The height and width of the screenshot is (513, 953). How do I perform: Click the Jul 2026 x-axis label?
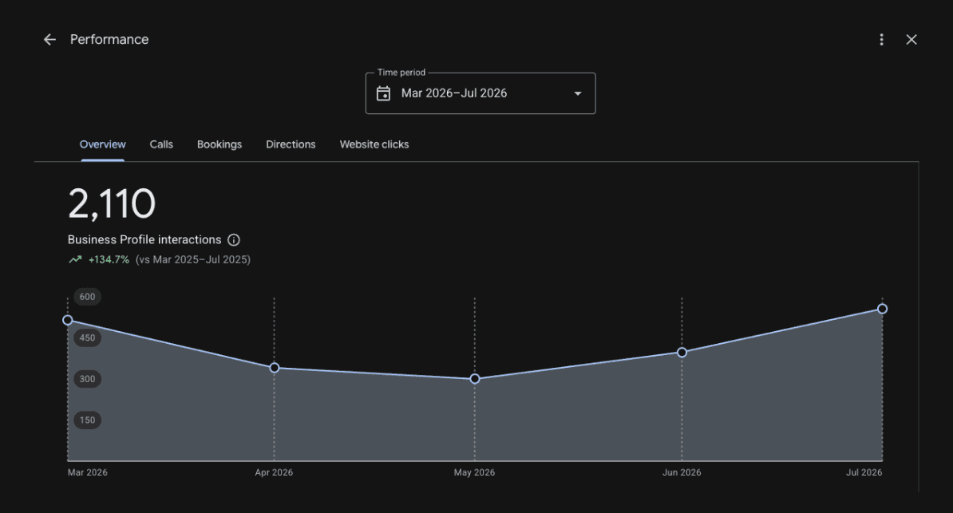tap(864, 472)
